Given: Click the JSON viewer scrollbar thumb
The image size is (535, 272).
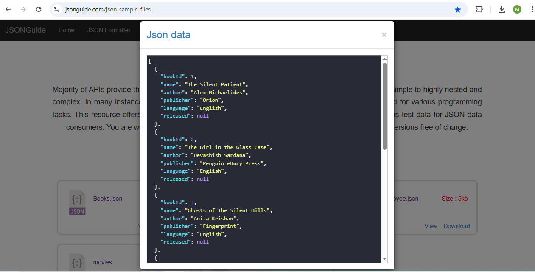Looking at the screenshot, I should pos(384,106).
